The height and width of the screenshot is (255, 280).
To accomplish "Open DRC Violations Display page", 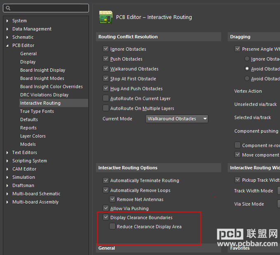I will (x=44, y=95).
